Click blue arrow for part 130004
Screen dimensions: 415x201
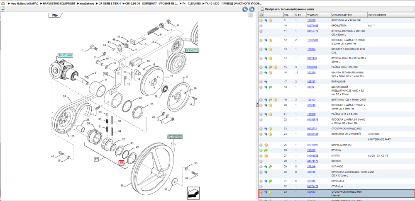pos(266,49)
